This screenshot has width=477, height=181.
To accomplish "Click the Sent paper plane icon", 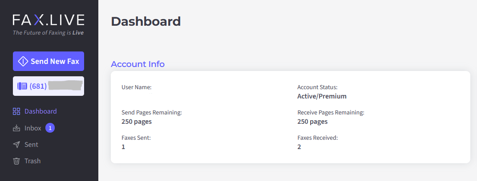I will (x=16, y=145).
